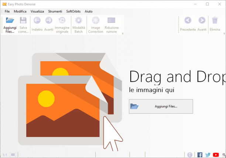Click the info icon in status bar
The width and height of the screenshot is (226, 158).
click(x=189, y=155)
